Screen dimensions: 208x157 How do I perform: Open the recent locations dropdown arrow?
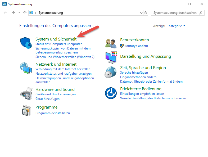19,13
